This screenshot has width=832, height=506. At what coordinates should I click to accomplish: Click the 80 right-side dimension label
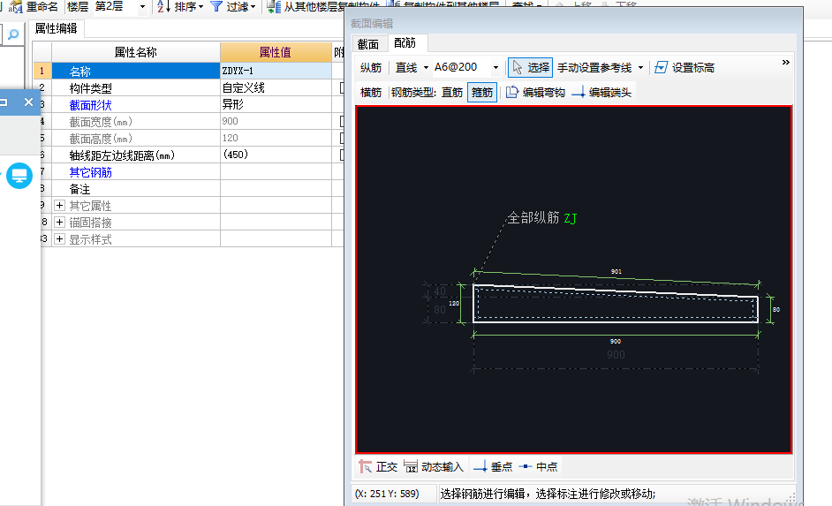776,309
